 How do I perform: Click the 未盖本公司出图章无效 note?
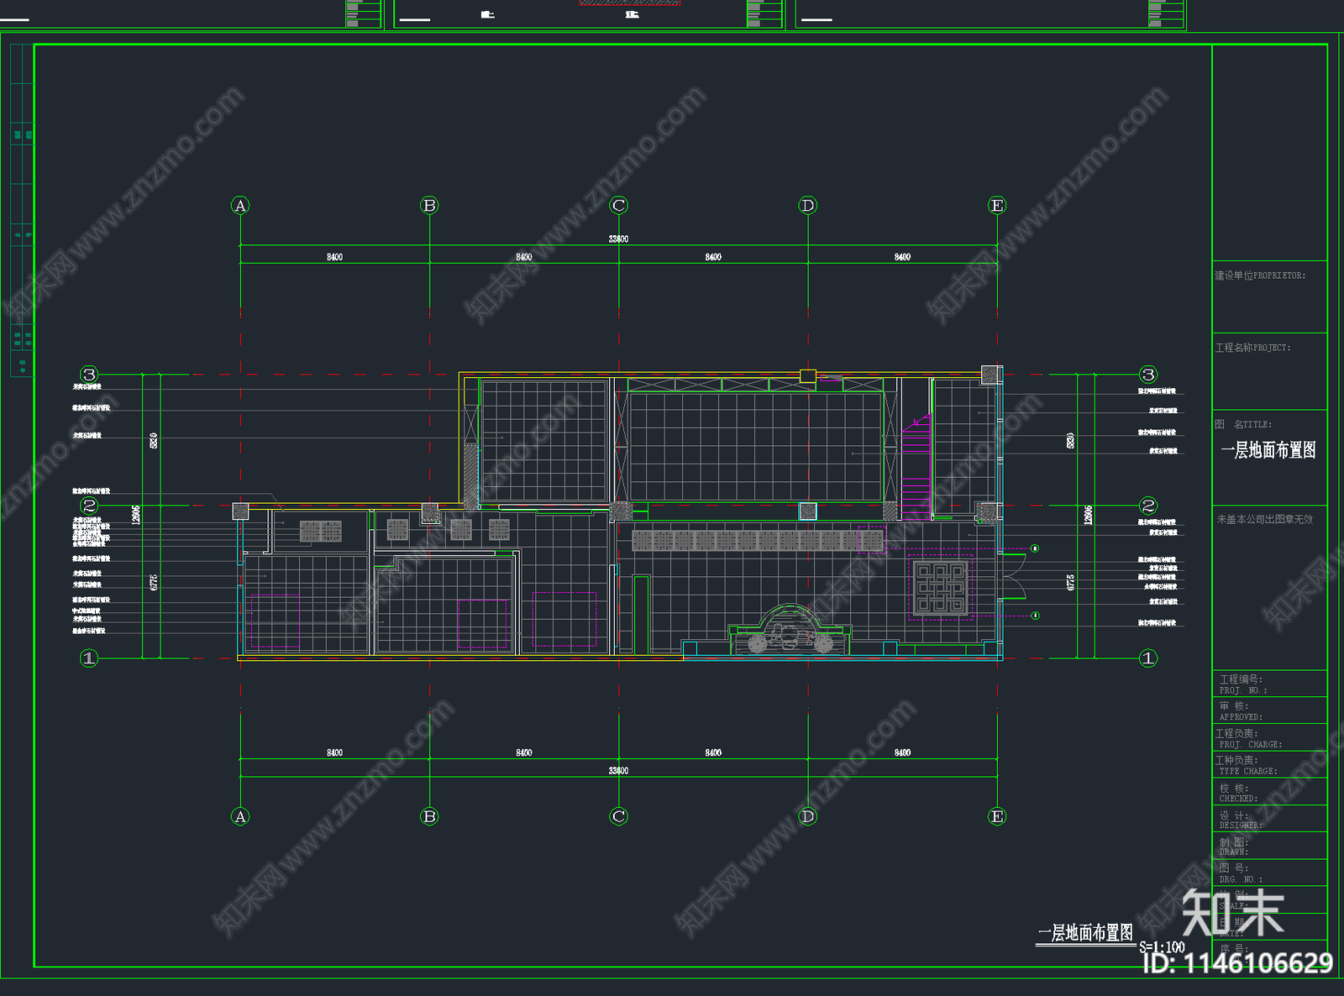point(1265,520)
